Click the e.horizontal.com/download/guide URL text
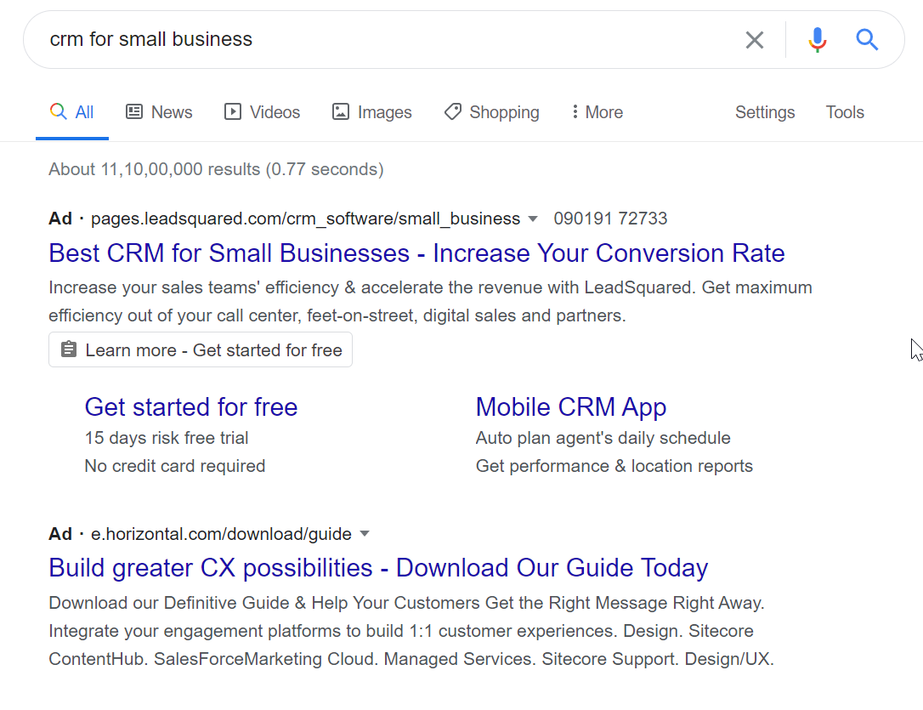 221,534
